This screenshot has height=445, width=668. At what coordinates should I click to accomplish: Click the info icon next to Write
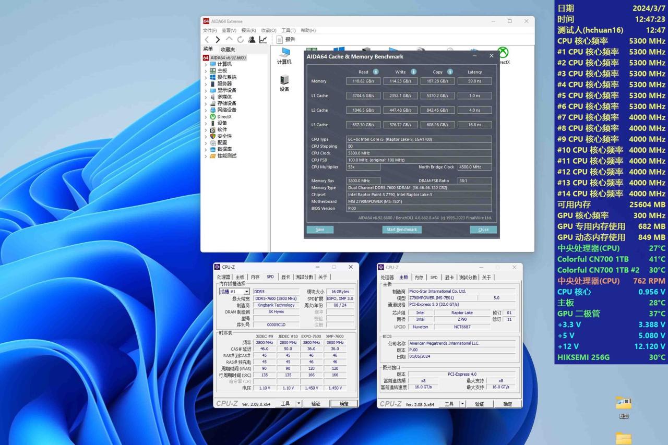point(413,72)
